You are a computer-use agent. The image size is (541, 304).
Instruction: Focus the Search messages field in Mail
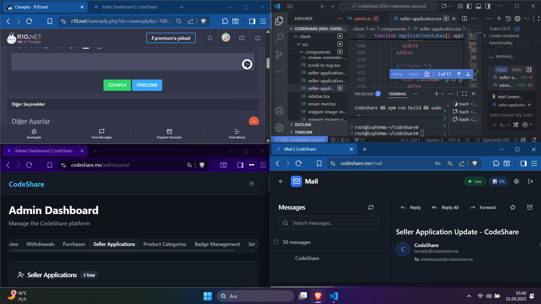click(328, 223)
